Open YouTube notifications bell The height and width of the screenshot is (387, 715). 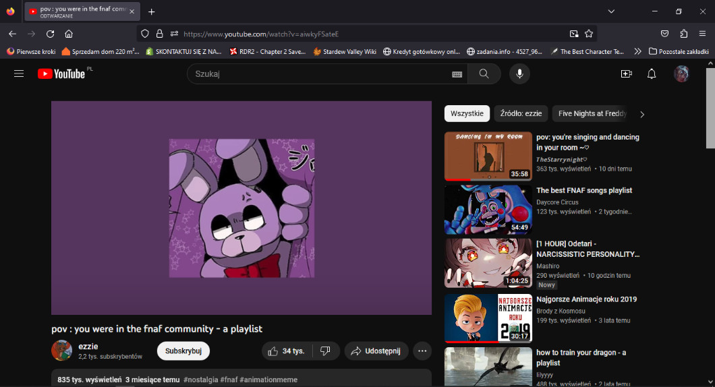coord(652,74)
